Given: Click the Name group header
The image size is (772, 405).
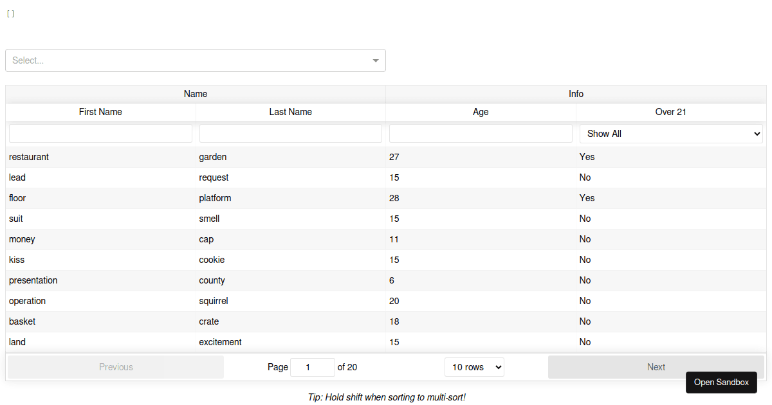Looking at the screenshot, I should 195,93.
